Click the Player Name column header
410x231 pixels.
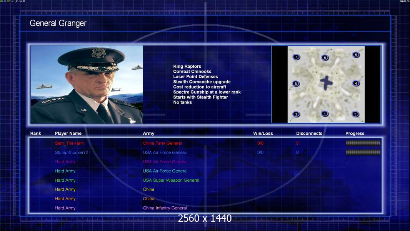(68, 134)
